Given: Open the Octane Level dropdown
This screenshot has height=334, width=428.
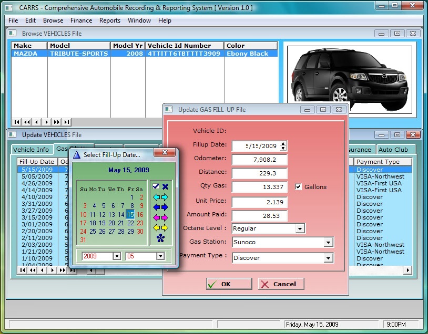Looking at the screenshot, I should (x=300, y=229).
